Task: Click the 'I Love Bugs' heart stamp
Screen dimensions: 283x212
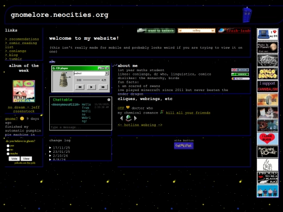Action: tap(267, 139)
